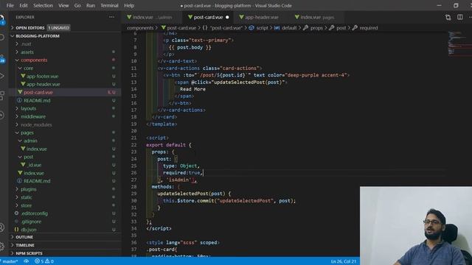Open the Accounts icon in activity bar
Viewport: 472px width, 265px height.
pyautogui.click(x=1, y=227)
